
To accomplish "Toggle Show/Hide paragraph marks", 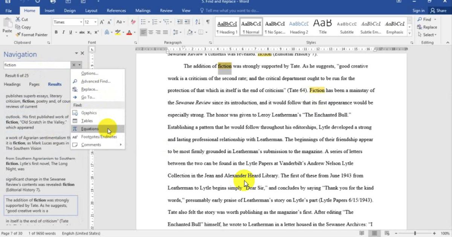I will click(x=208, y=22).
